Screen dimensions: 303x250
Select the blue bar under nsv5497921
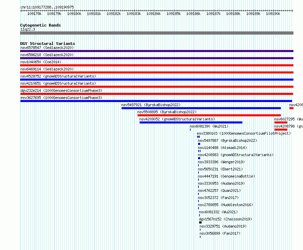coord(201,108)
